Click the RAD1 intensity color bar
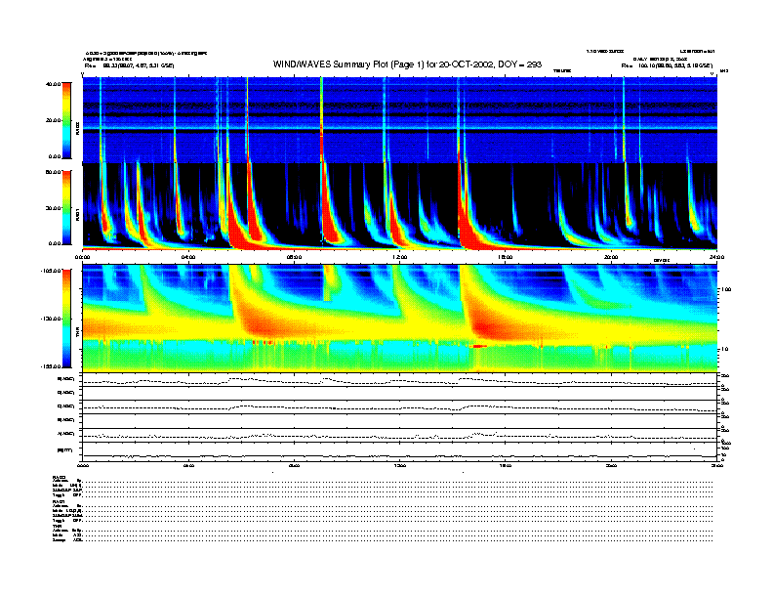 (66, 207)
